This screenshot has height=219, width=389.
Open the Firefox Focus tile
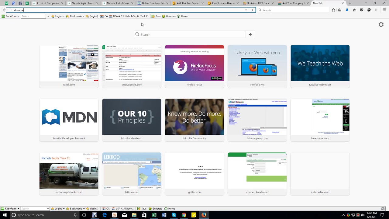coord(194,66)
